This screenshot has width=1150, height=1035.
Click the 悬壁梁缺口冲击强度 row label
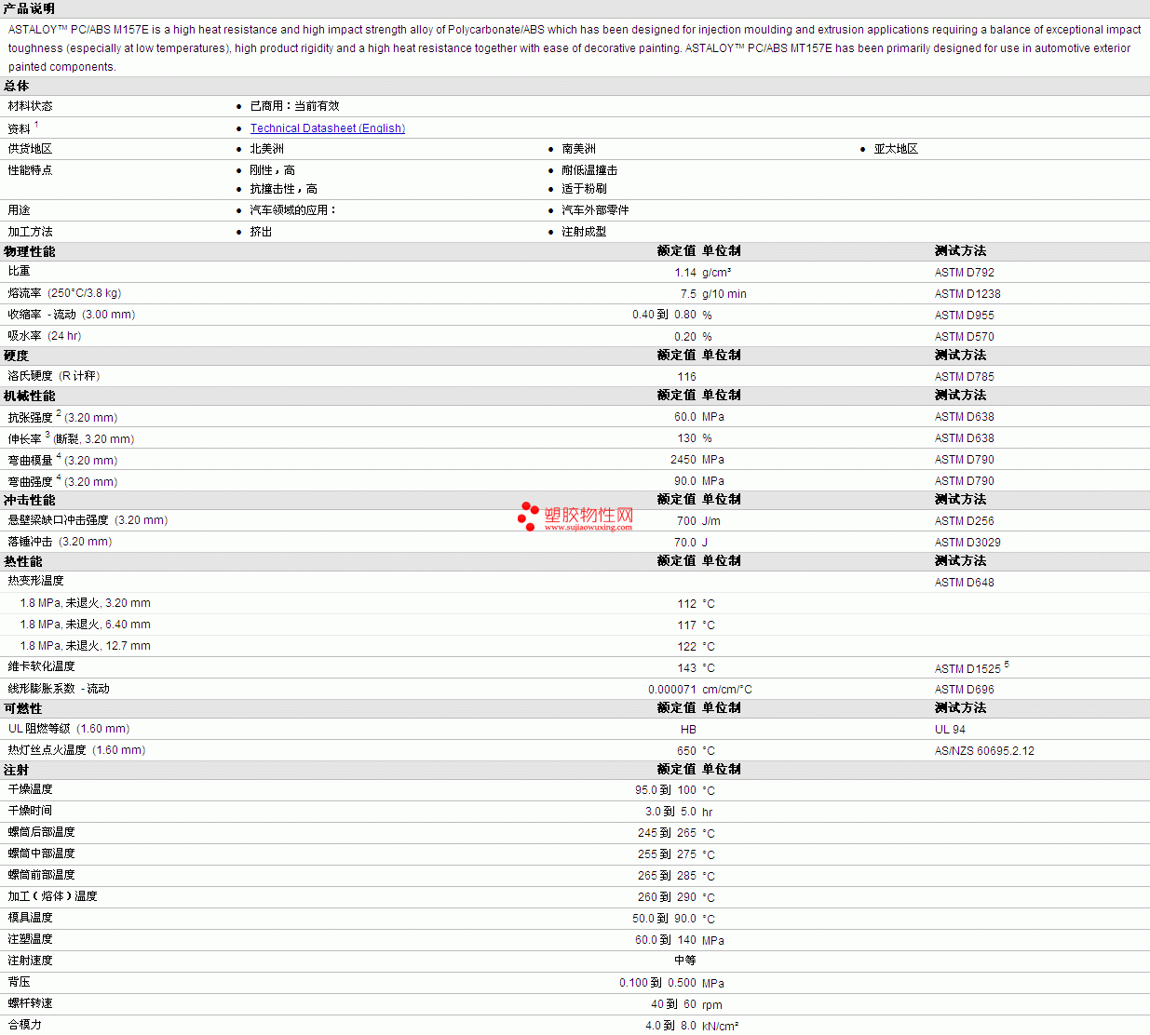58,520
